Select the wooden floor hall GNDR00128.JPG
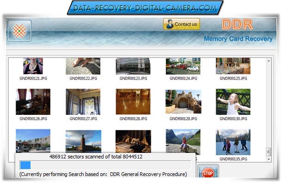 click(133, 101)
